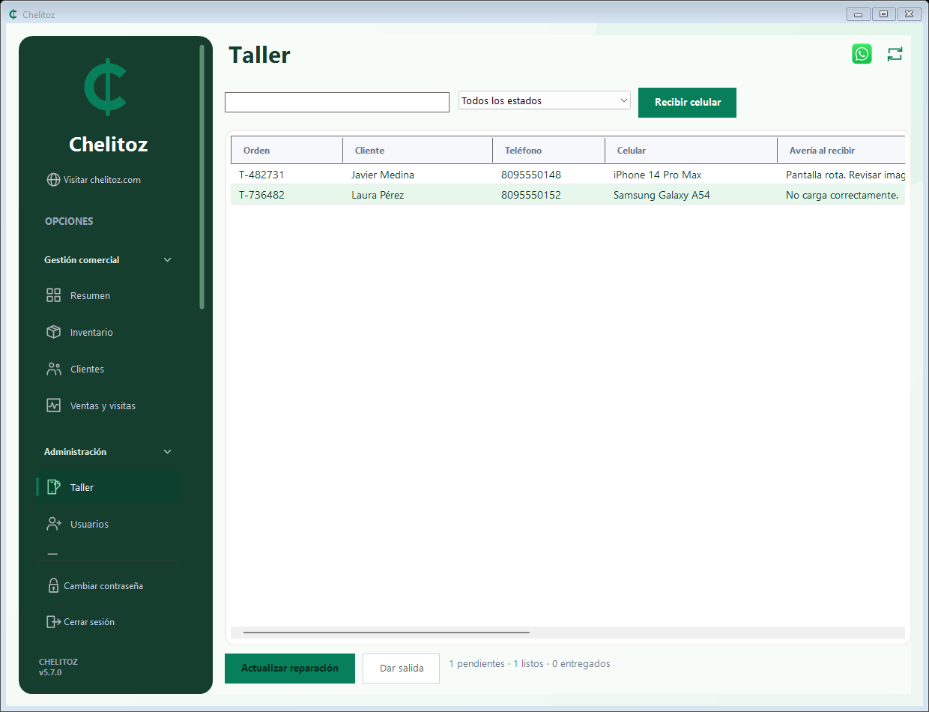Click the Resumen grid icon

[53, 295]
